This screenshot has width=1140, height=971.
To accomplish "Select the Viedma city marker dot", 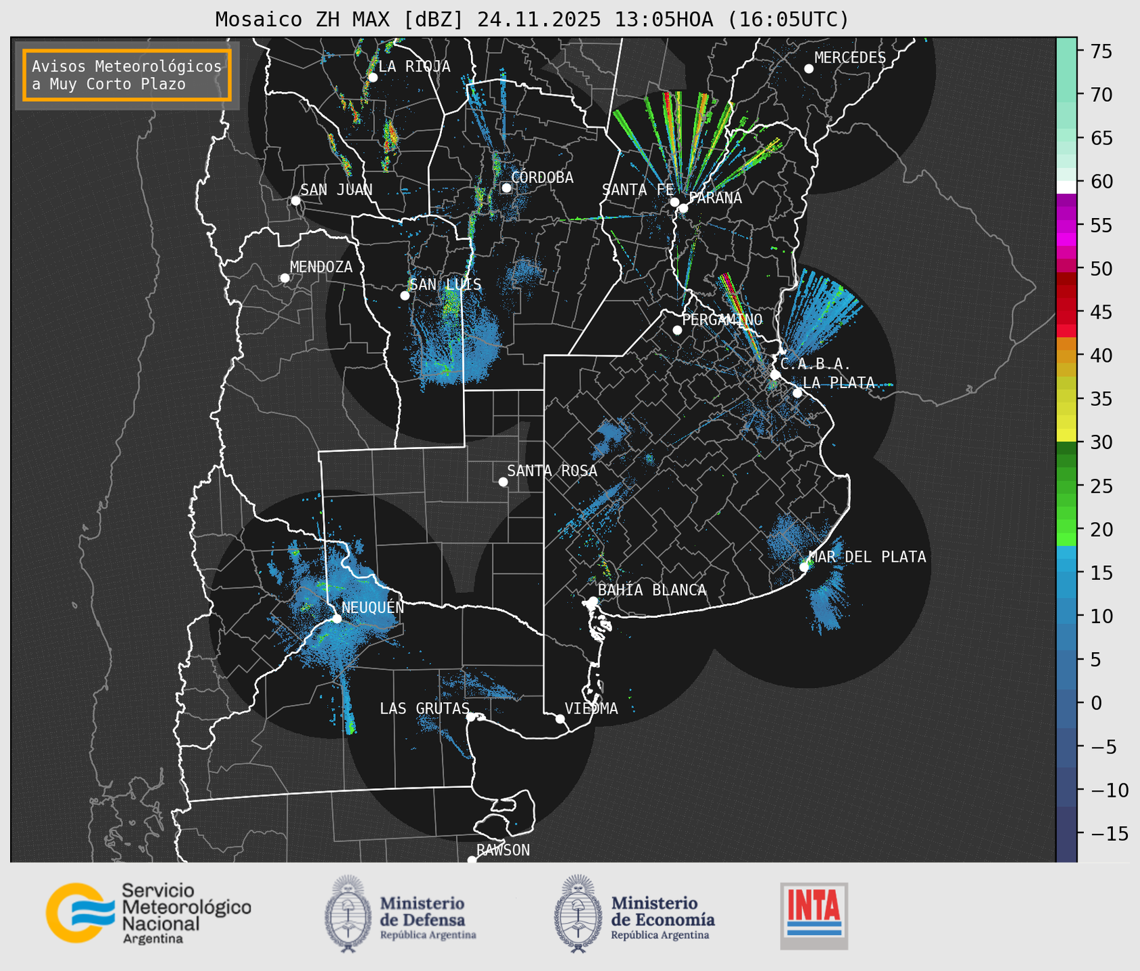I will pos(560,718).
